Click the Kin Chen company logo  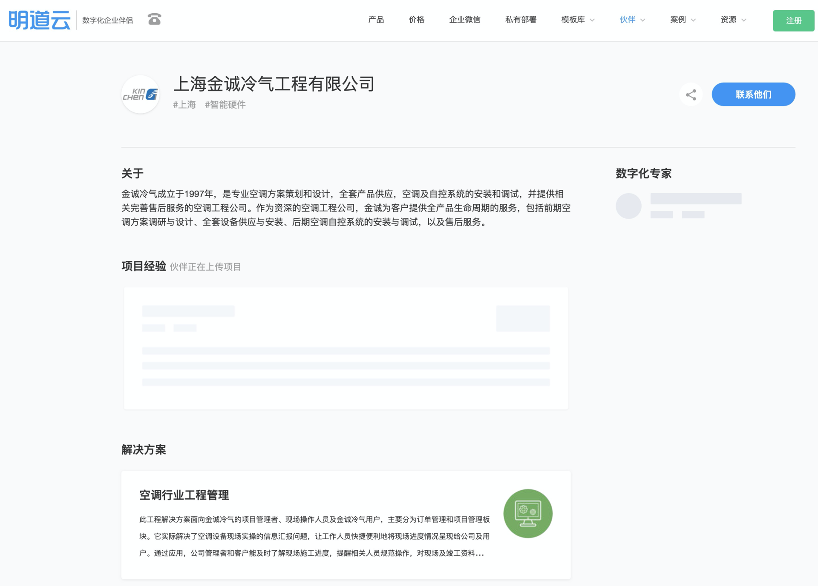[x=140, y=94]
